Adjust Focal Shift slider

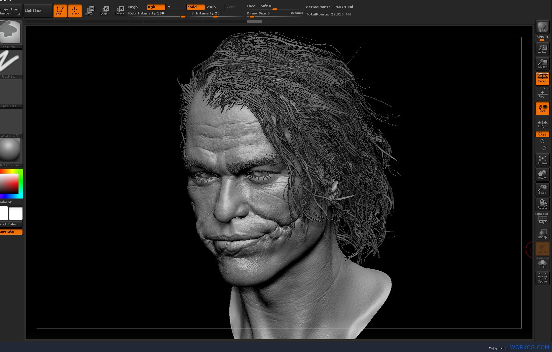274,6
